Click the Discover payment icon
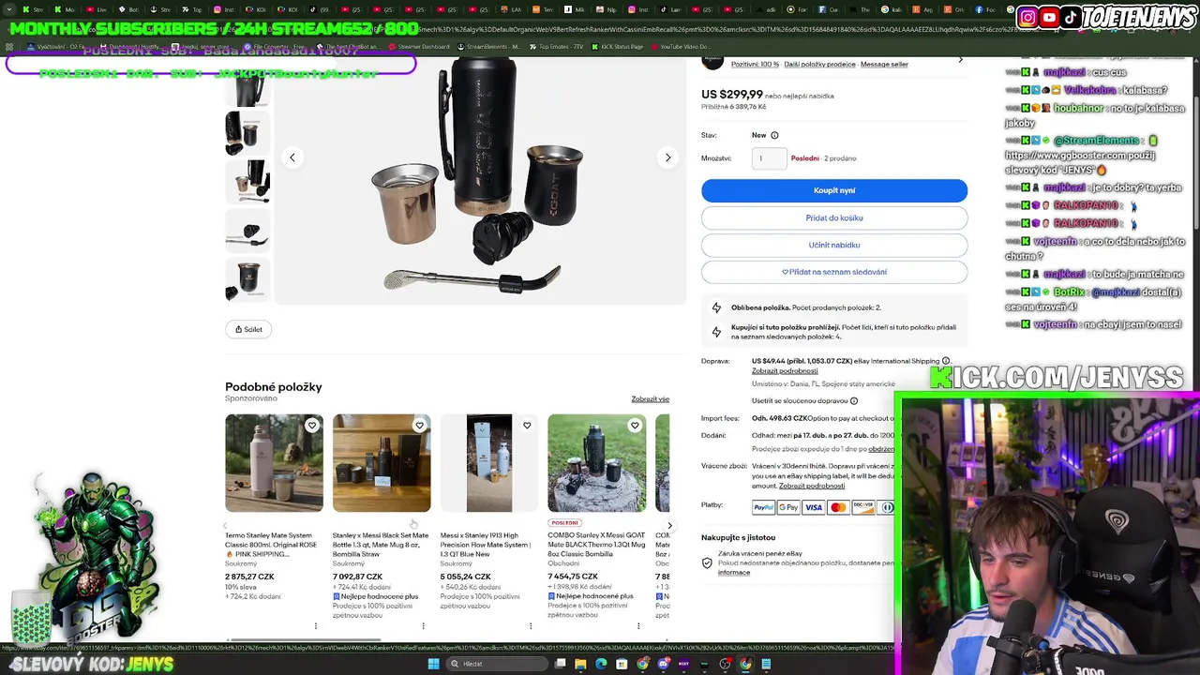The image size is (1200, 675). point(862,507)
